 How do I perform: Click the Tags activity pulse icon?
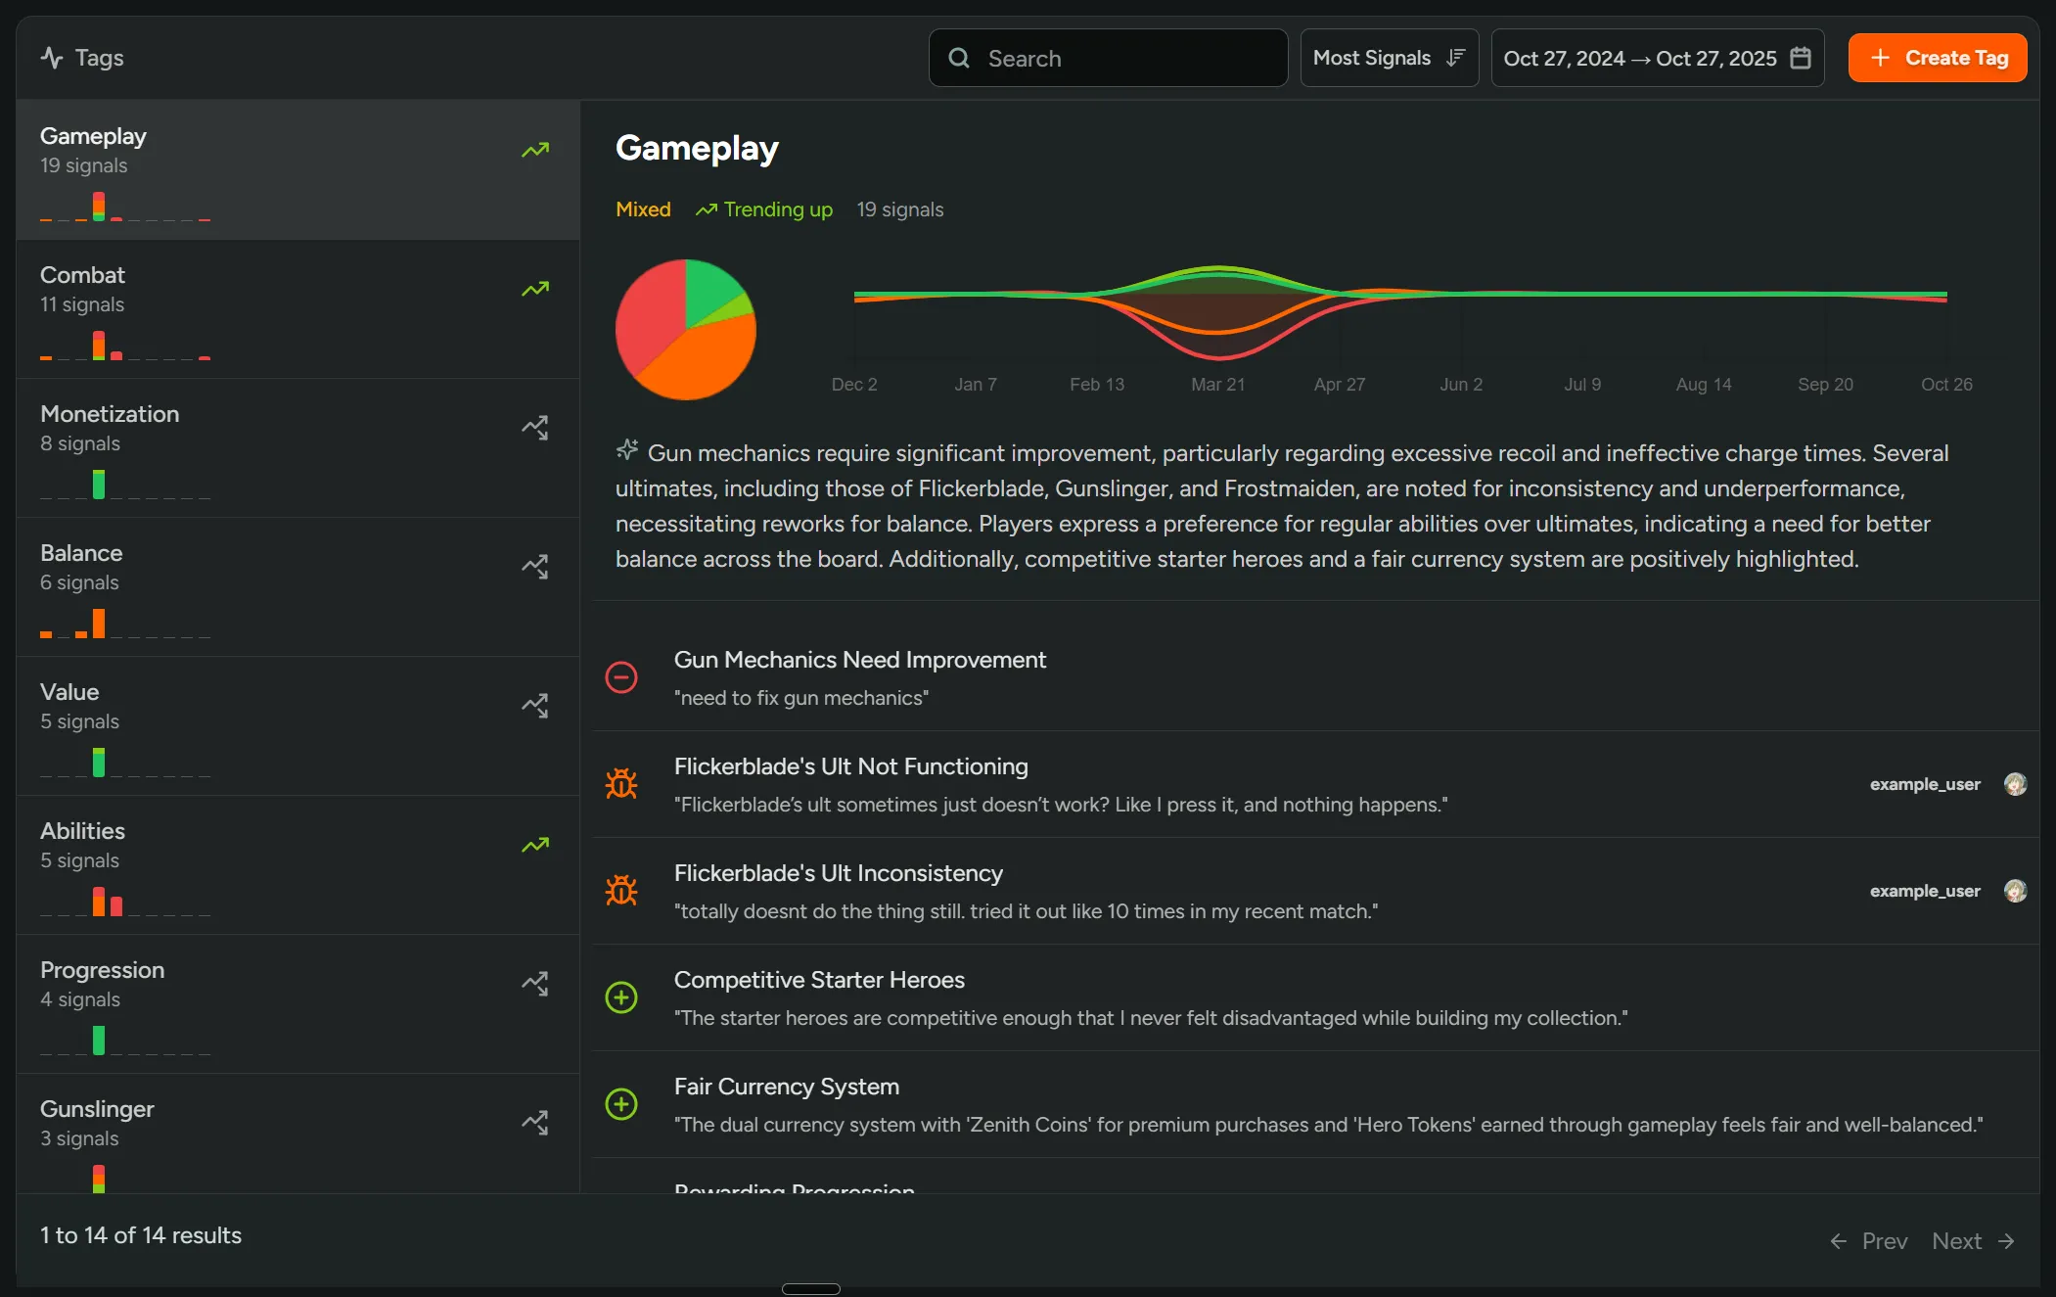52,58
